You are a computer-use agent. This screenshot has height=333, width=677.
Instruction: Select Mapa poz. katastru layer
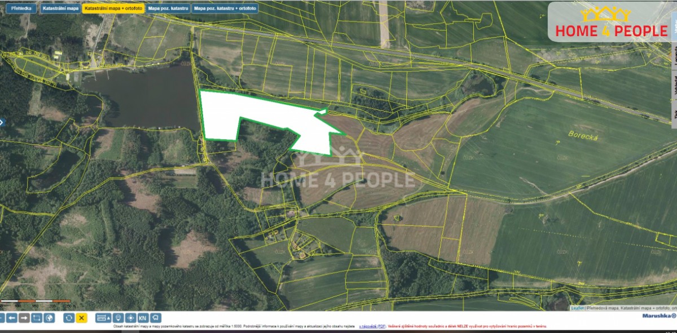point(168,8)
